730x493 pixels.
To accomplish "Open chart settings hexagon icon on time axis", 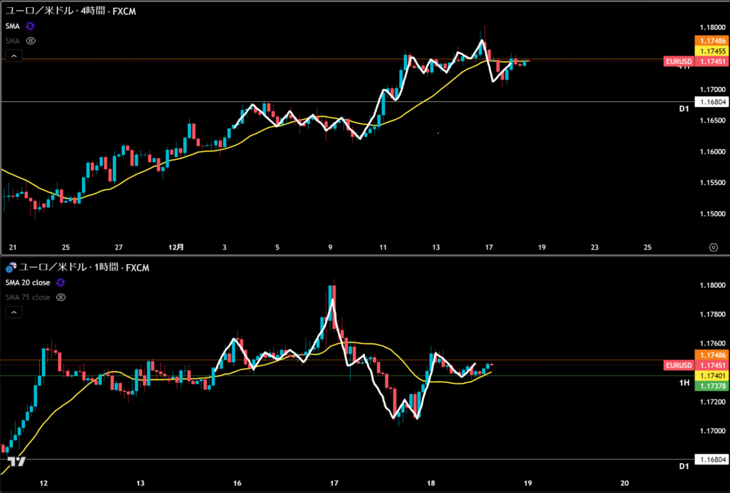I will click(x=713, y=247).
